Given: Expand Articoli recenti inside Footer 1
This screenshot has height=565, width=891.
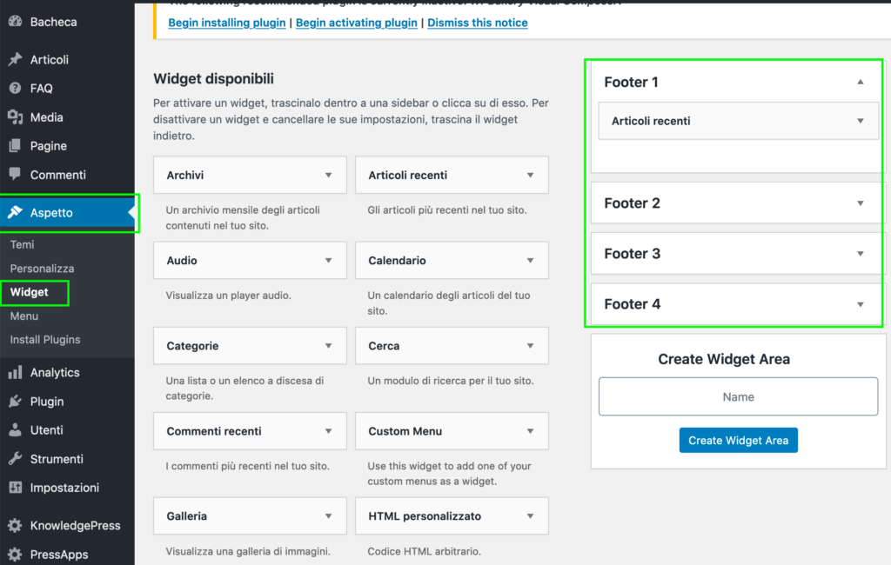Looking at the screenshot, I should point(860,121).
